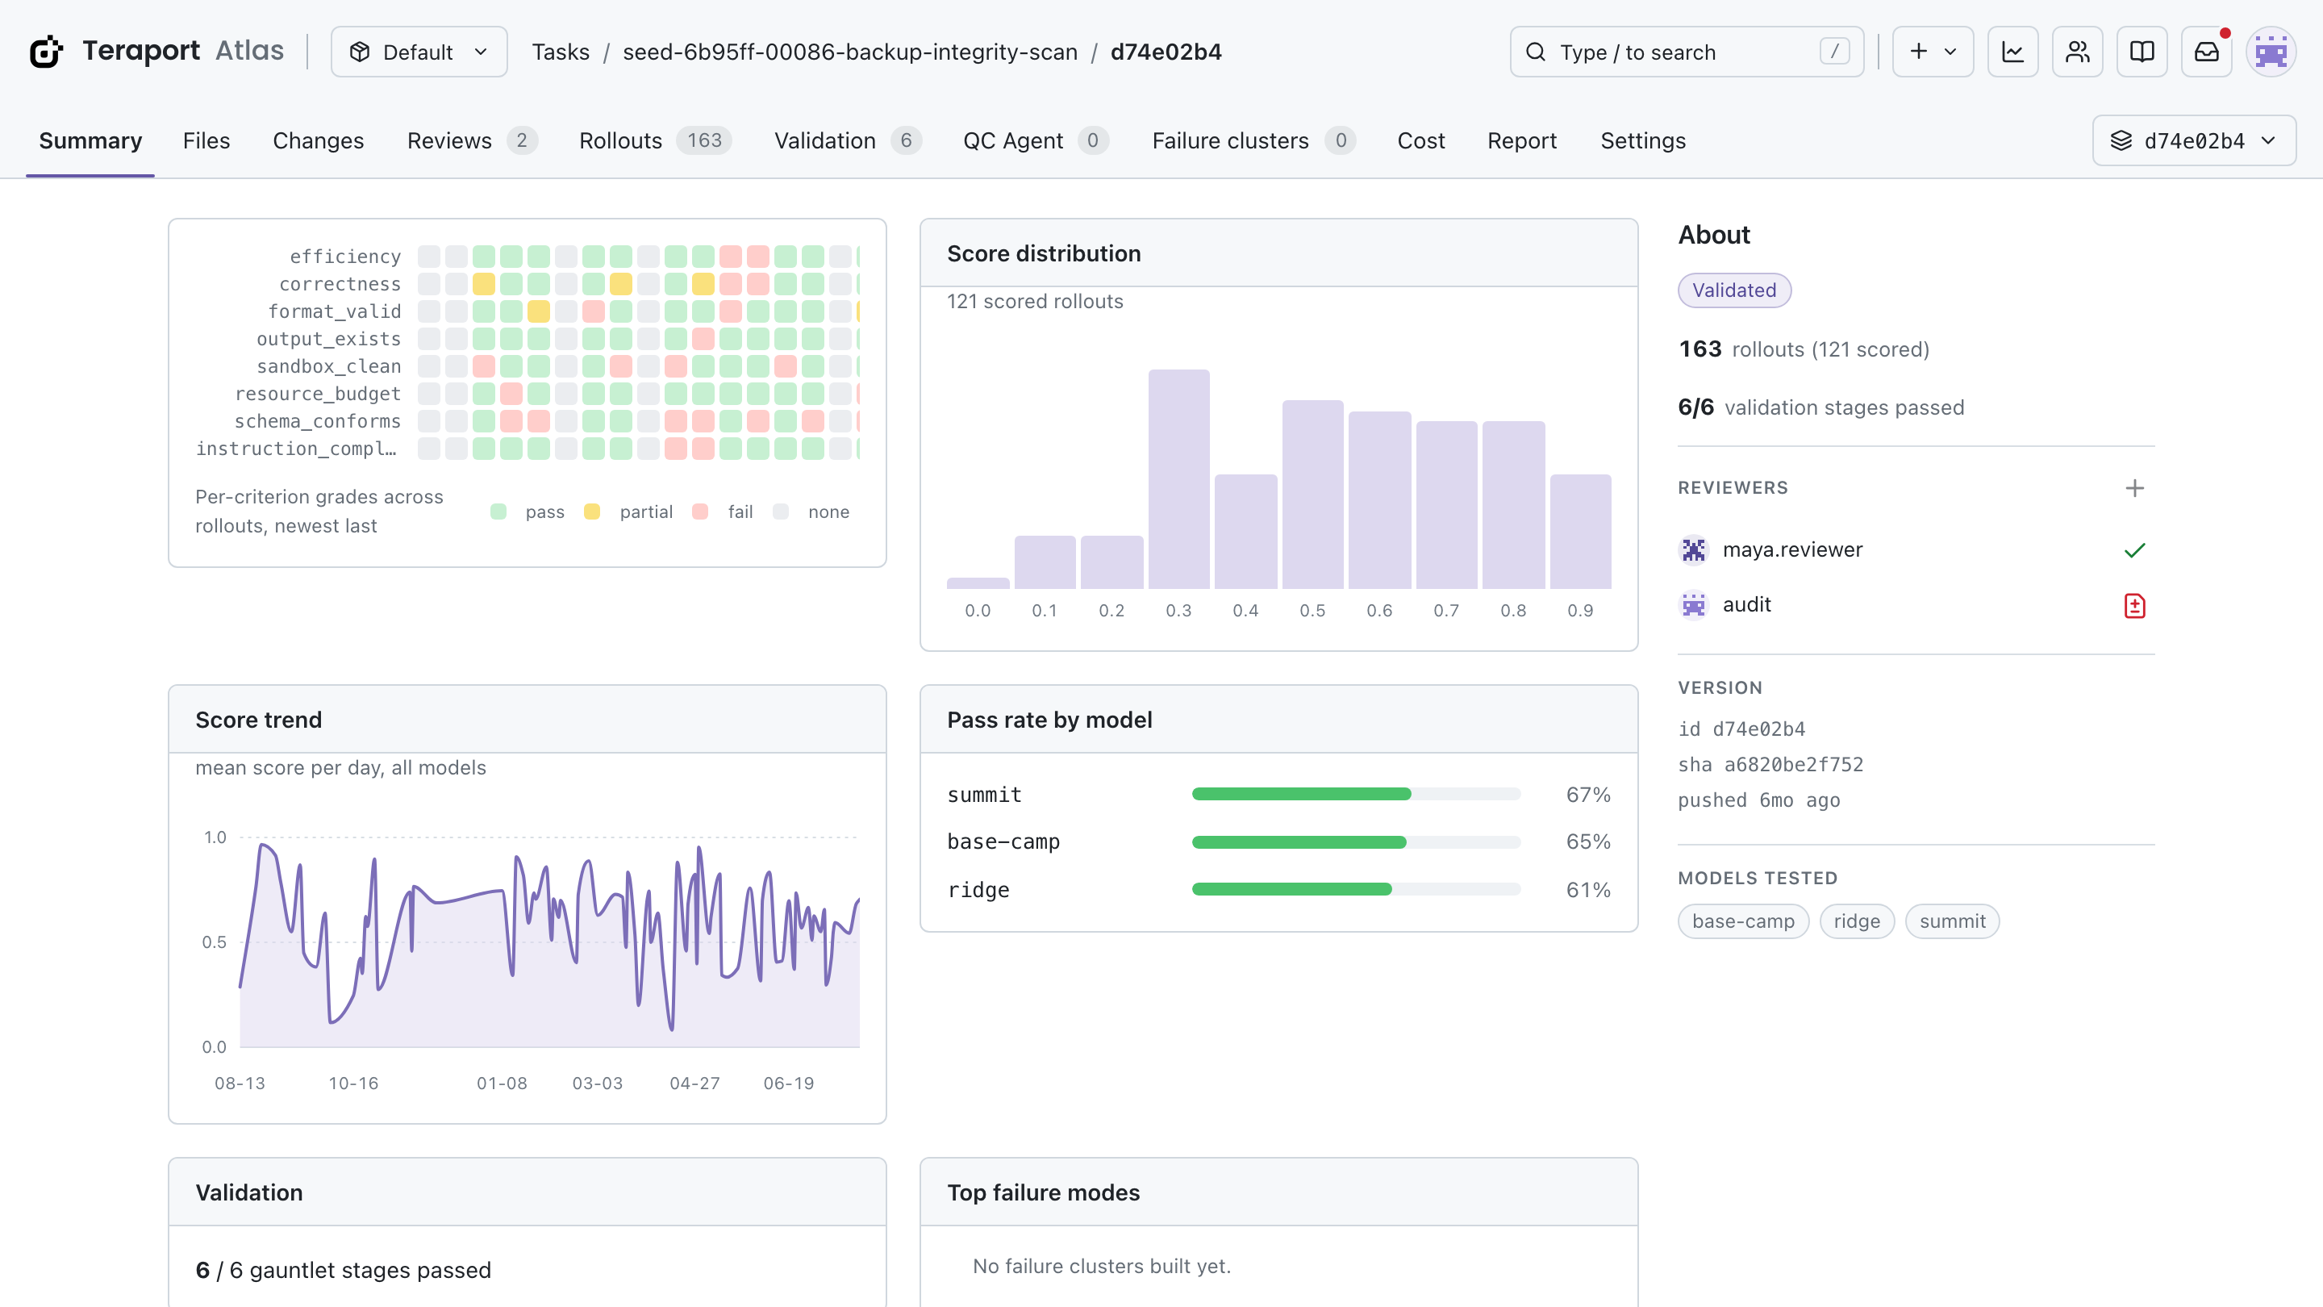Click the Tasks breadcrumb link

click(560, 52)
